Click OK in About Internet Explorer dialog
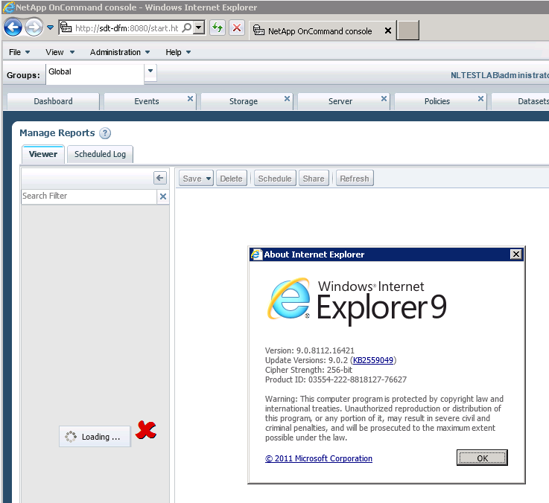Viewport: 549px width, 503px height. [x=482, y=458]
